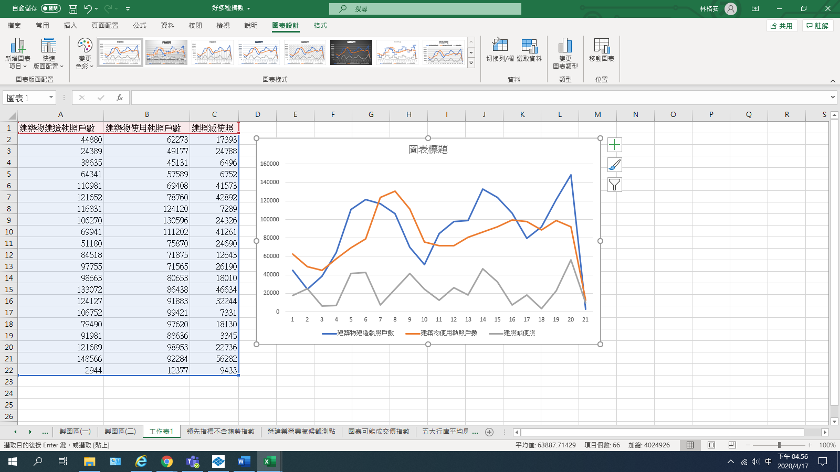Select the 建照減使照 legend entry
This screenshot has height=472, width=840.
tap(512, 333)
